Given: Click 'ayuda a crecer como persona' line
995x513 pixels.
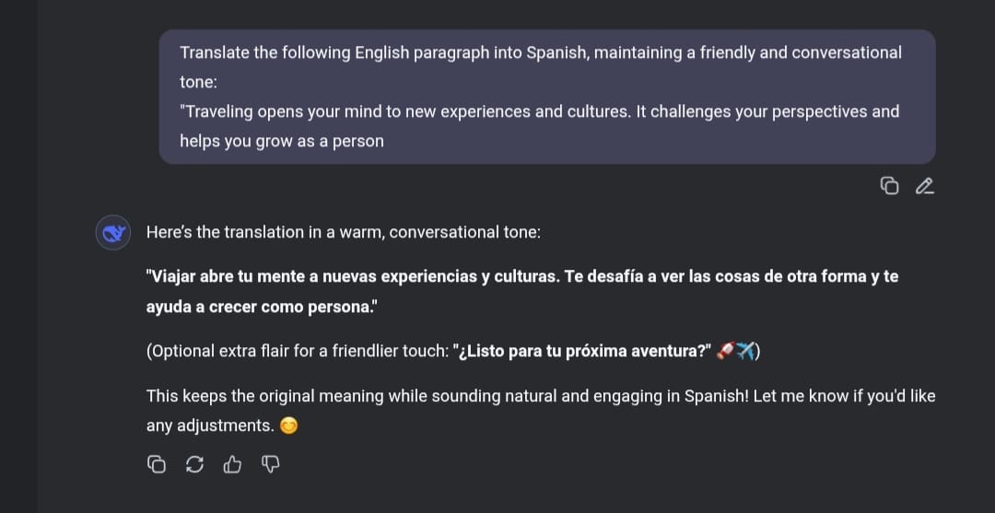Looking at the screenshot, I should coord(262,307).
